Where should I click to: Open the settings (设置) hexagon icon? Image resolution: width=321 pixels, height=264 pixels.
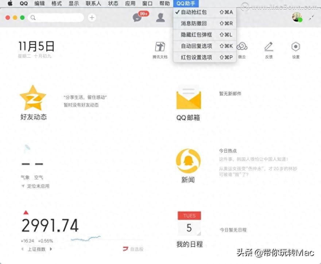[x=295, y=47]
